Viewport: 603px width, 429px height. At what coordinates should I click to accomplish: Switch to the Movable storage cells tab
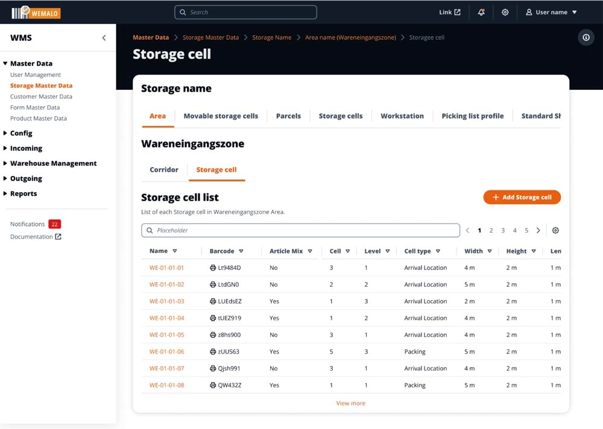[x=221, y=116]
